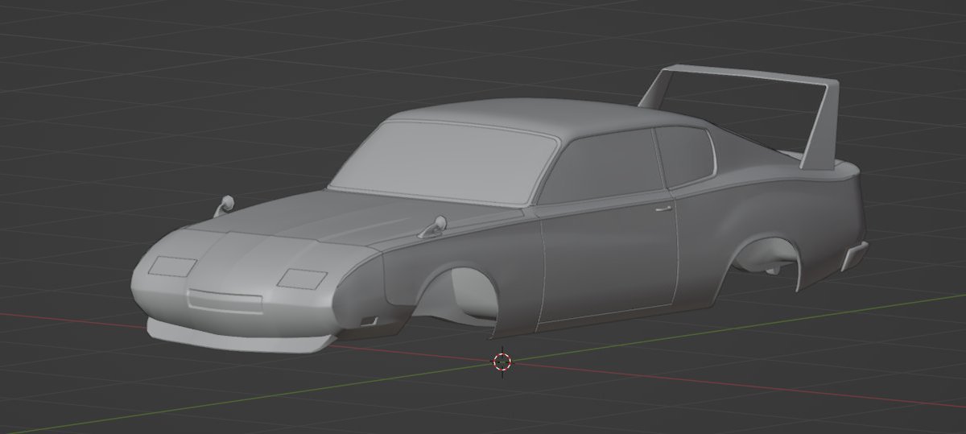Click the 3D cursor at the world origin
This screenshot has width=966, height=434.
tap(502, 362)
